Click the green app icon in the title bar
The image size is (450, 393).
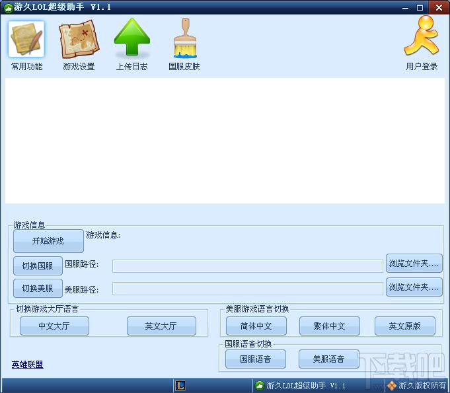[x=8, y=8]
